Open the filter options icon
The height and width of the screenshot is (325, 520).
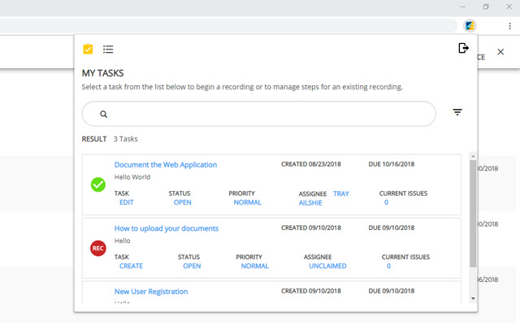(x=457, y=112)
